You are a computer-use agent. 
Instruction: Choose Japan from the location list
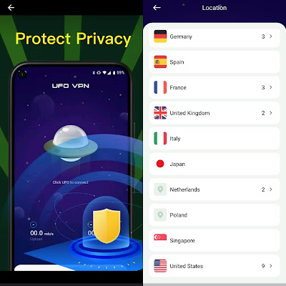tap(214, 164)
